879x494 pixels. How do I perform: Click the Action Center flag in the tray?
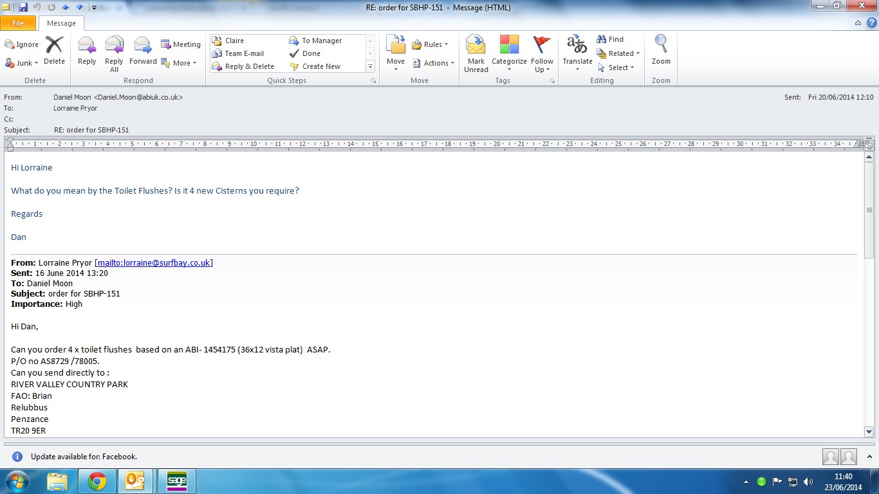777,481
